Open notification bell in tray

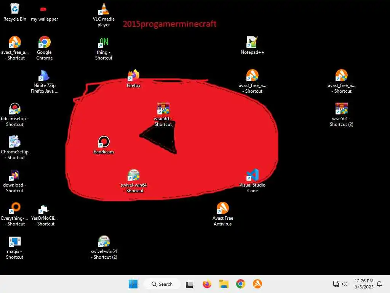(379, 284)
